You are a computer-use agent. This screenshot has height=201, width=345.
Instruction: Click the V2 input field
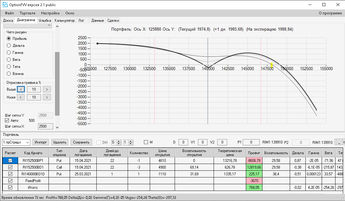pyautogui.click(x=222, y=142)
